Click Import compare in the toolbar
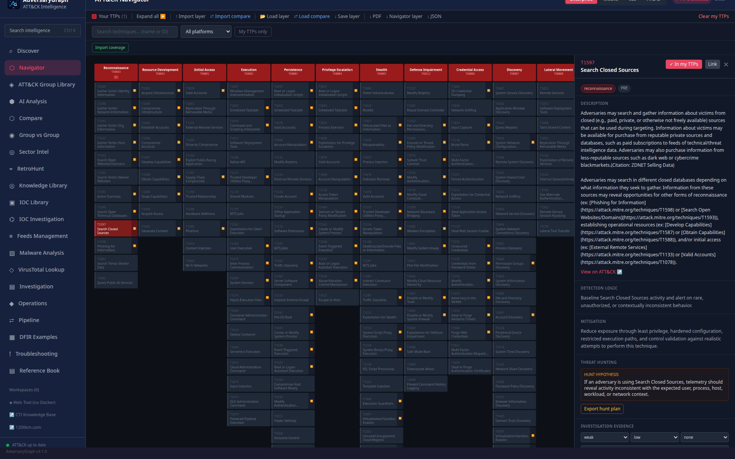Screen dimensions: 735x459 230,16
